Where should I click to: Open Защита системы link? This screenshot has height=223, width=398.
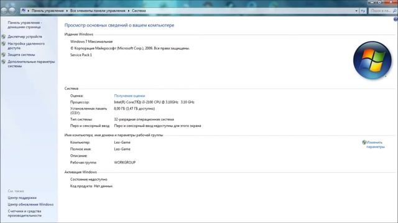pos(21,55)
